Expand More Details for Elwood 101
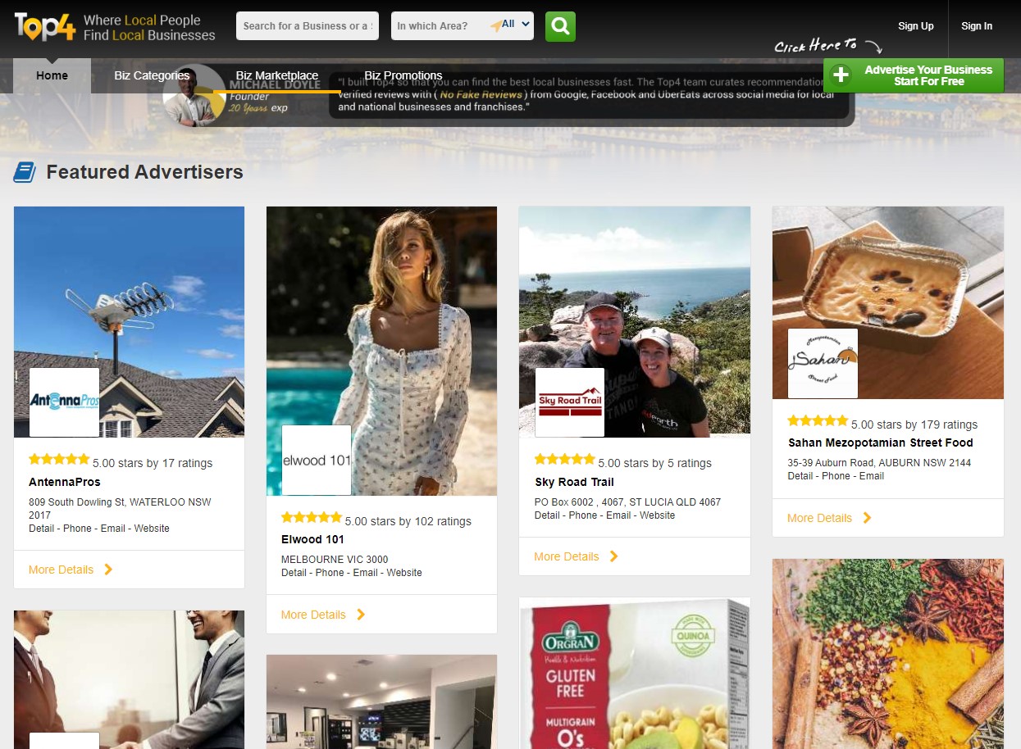Image resolution: width=1021 pixels, height=749 pixels. point(323,615)
